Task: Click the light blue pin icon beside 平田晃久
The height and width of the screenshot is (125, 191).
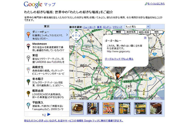Action: tap(28, 106)
